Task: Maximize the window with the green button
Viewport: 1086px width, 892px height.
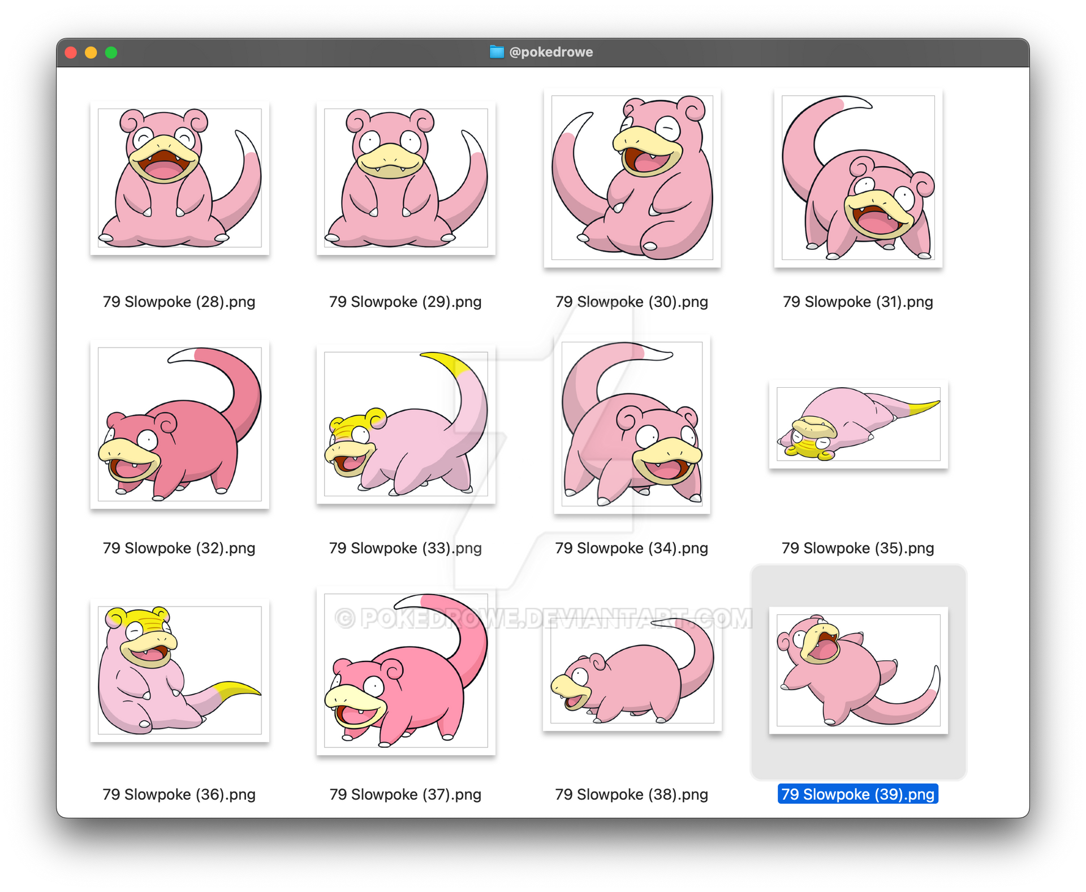Action: 111,53
